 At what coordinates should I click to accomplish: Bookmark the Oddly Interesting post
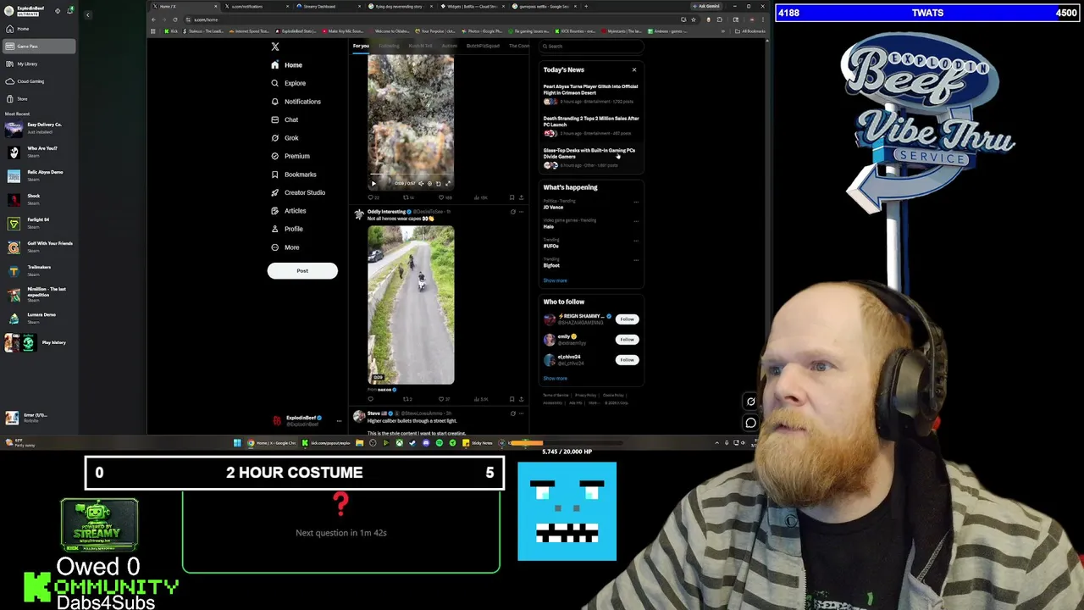512,399
